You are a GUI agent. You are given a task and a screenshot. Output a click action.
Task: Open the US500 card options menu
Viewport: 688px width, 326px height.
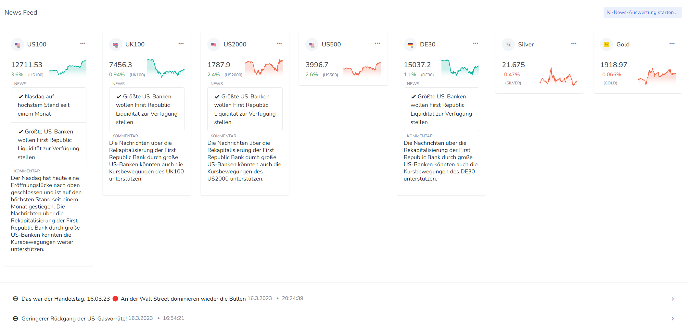tap(377, 43)
